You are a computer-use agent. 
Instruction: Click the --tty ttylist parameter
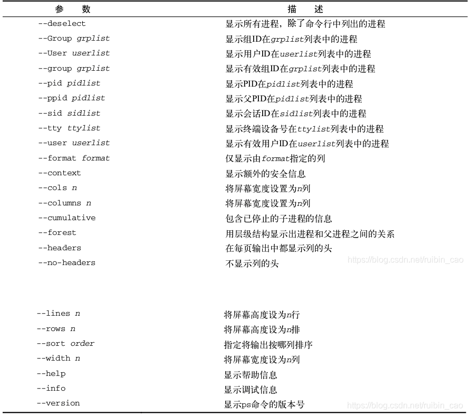pyautogui.click(x=69, y=128)
